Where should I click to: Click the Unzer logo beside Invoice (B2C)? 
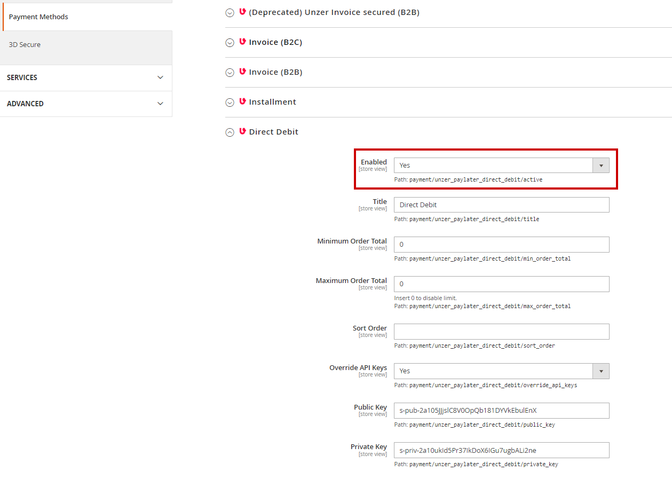pos(243,42)
